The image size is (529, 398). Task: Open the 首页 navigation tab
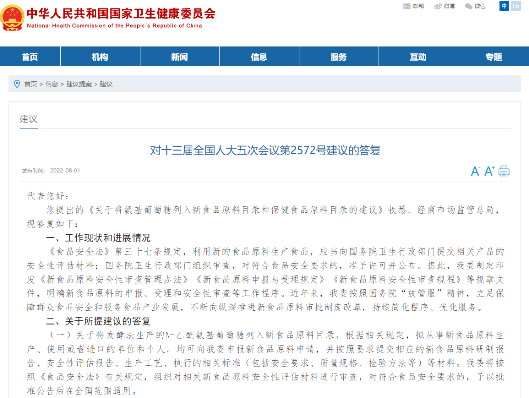click(x=30, y=57)
